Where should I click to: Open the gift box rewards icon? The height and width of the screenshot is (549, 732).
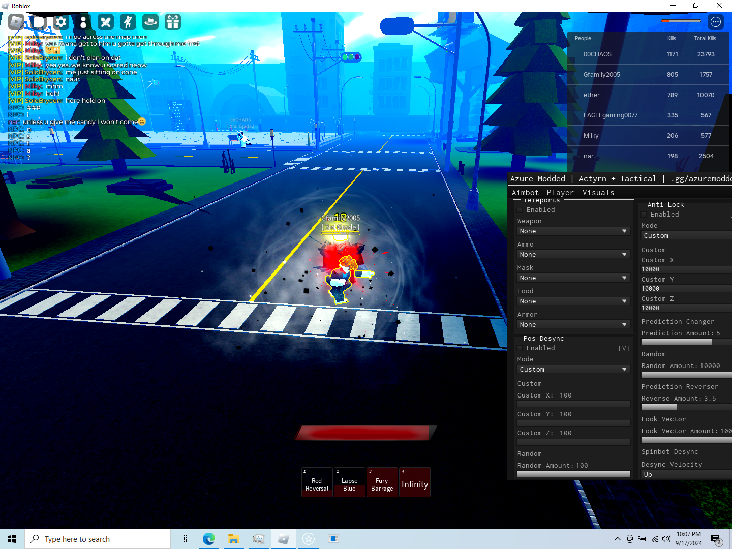tap(173, 22)
